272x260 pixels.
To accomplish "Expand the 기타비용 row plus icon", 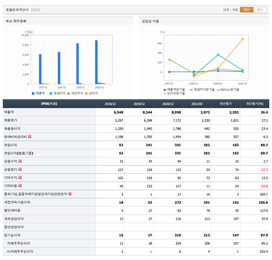I will pos(20,186).
